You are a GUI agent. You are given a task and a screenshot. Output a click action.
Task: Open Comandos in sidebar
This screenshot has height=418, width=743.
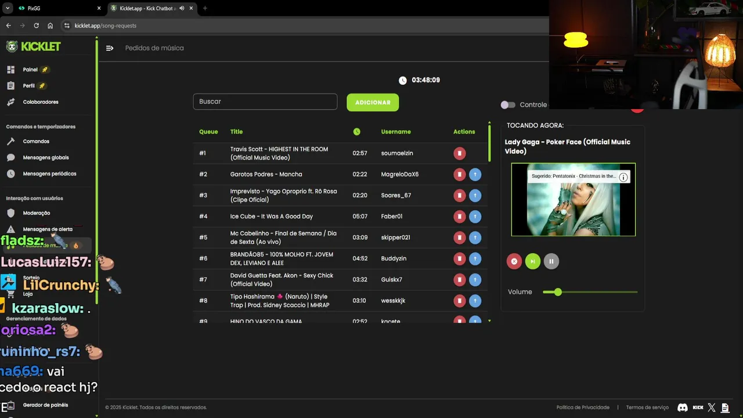(36, 142)
